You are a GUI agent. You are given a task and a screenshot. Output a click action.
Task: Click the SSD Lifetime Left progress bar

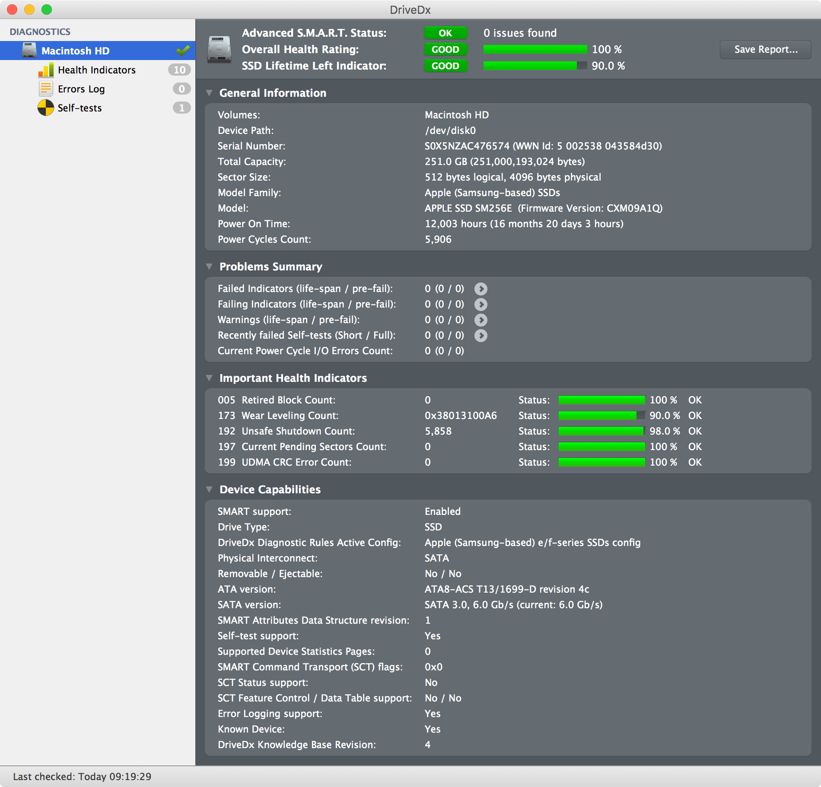point(535,66)
